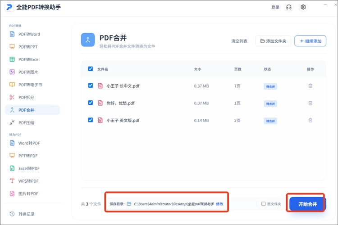
Task: Click the PDF转图片 image icon
Action: point(12,72)
